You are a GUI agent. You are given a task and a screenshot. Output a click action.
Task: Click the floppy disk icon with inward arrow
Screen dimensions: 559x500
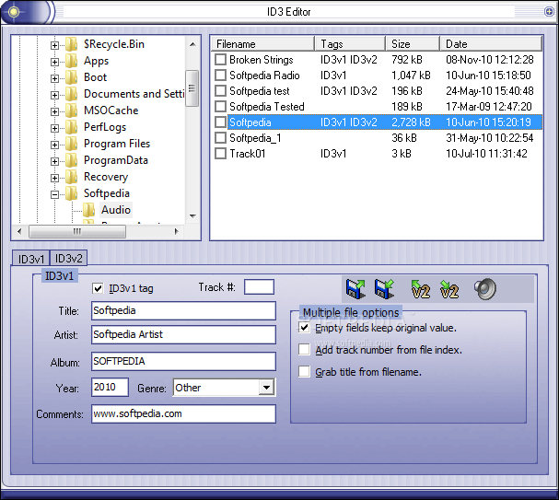tap(384, 288)
